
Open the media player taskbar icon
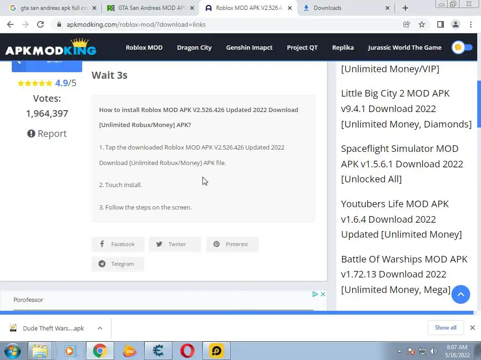(70, 351)
